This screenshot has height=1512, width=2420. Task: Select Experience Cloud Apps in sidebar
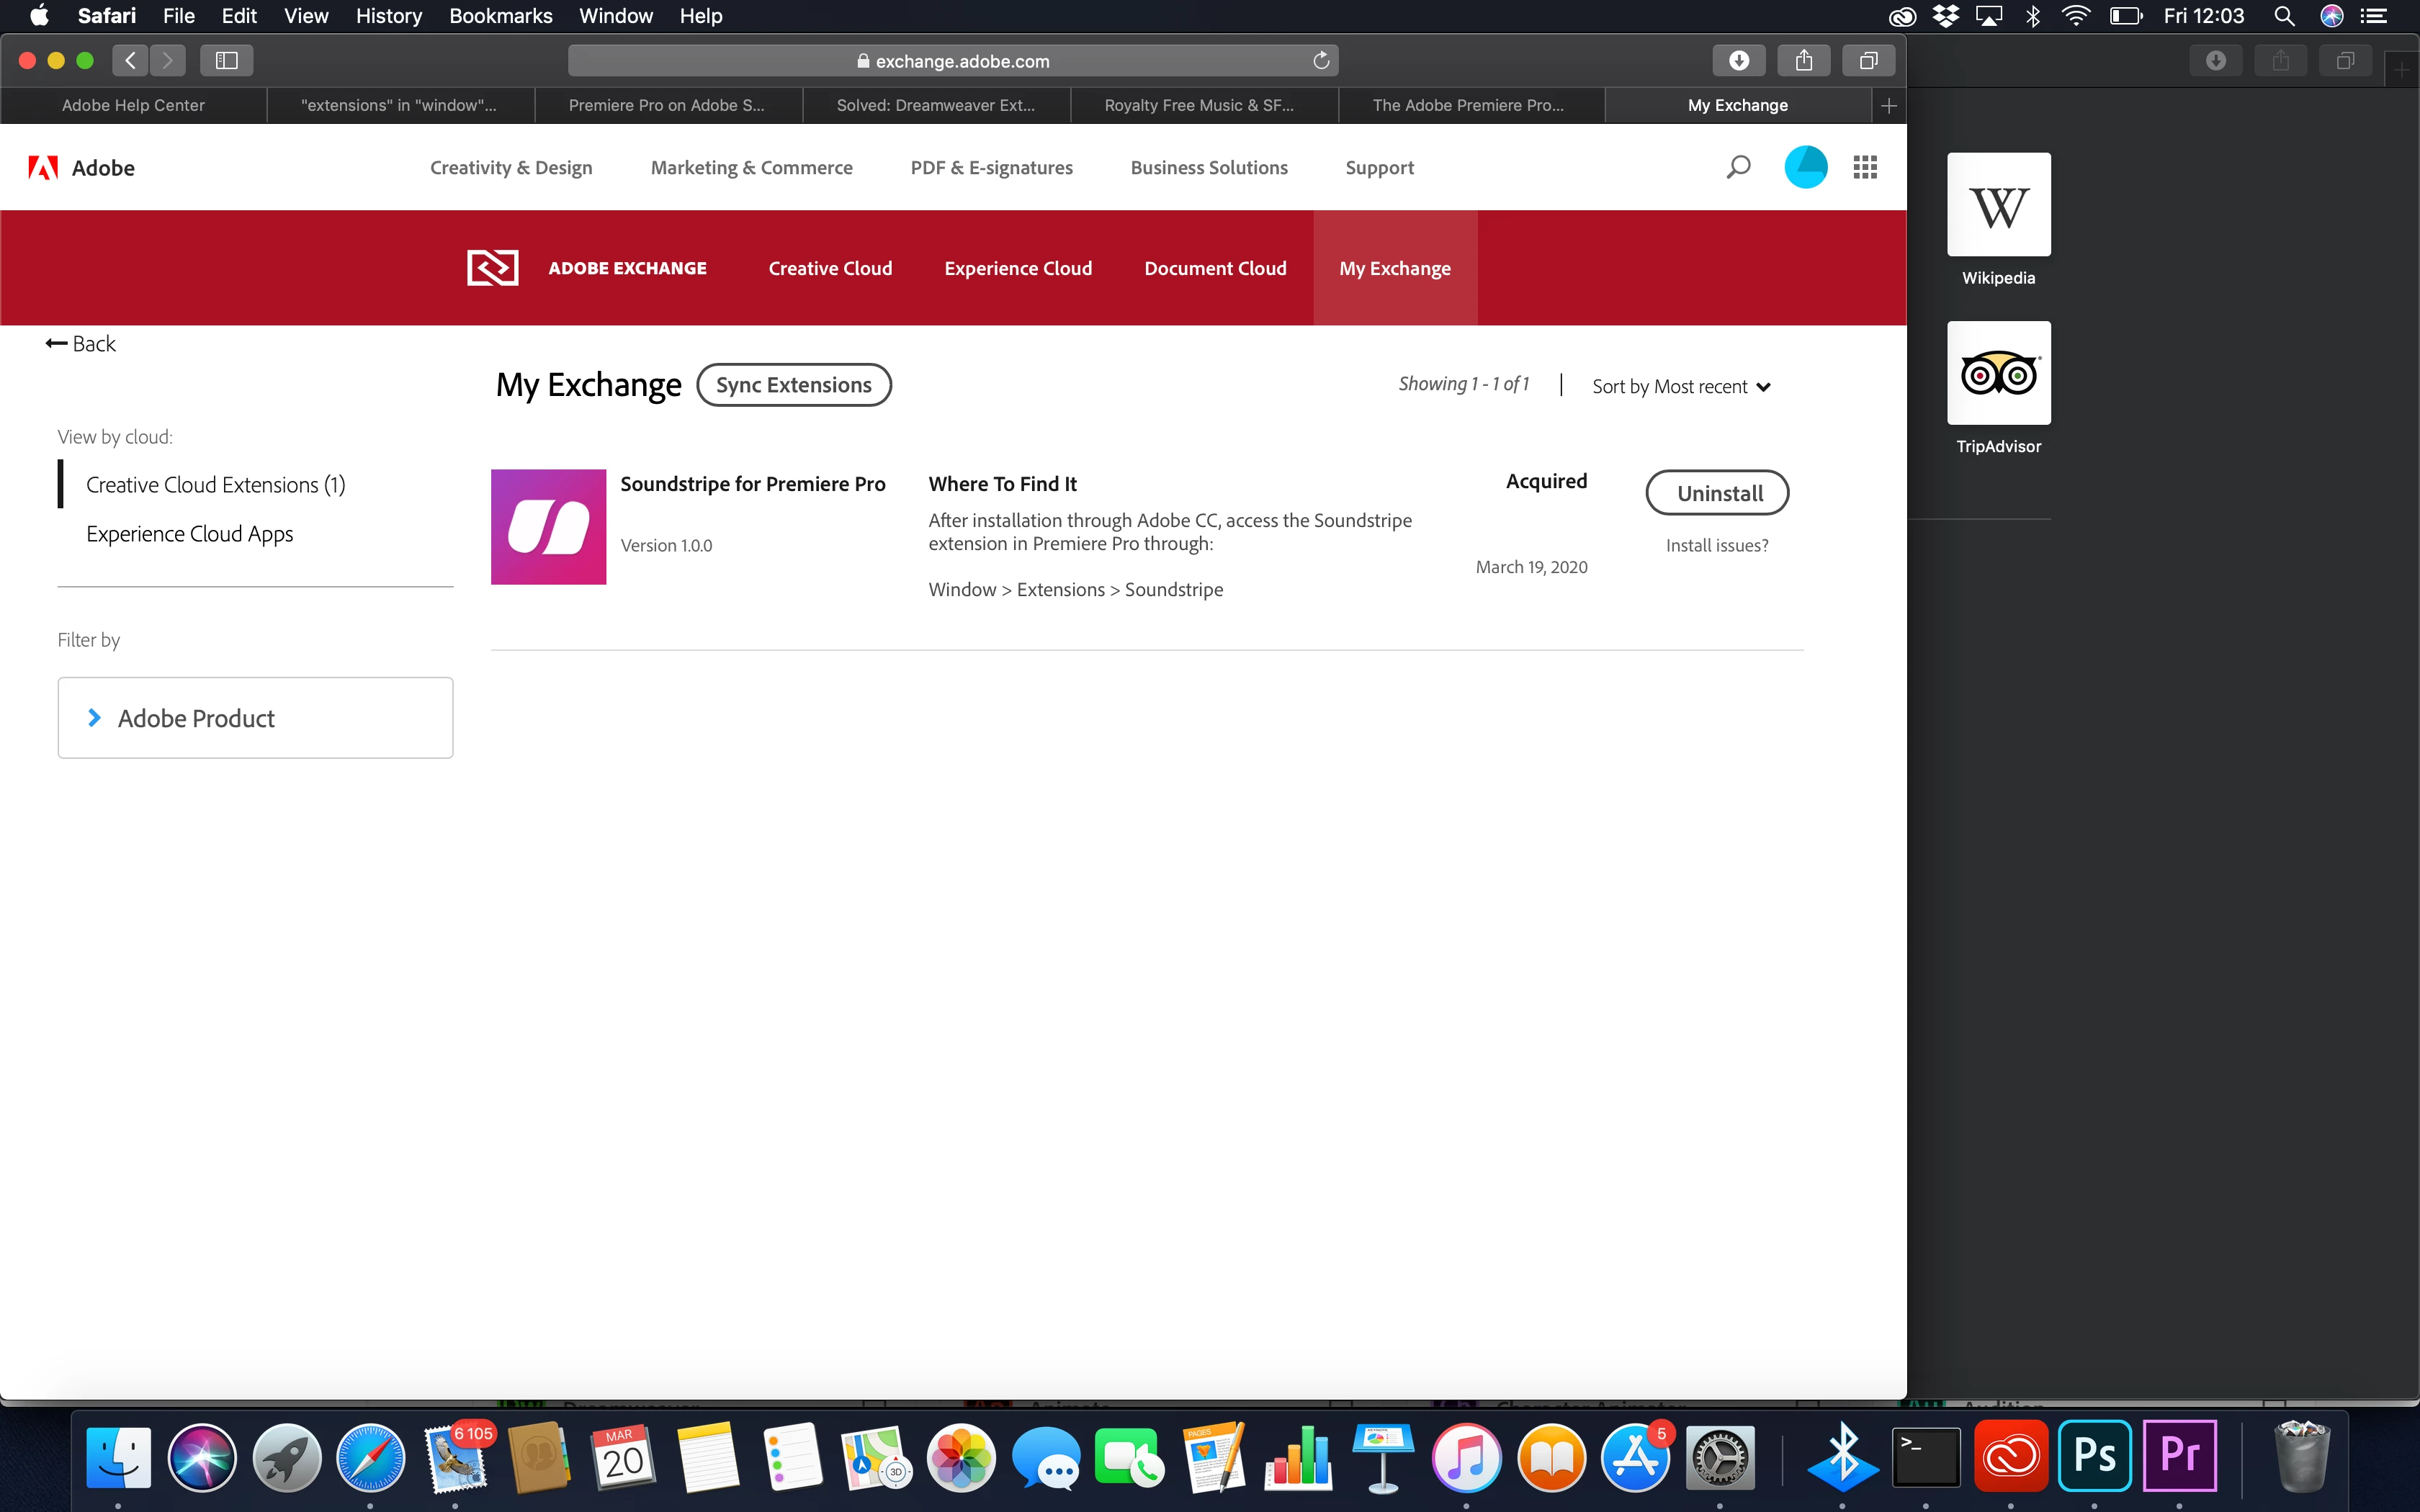pos(190,534)
